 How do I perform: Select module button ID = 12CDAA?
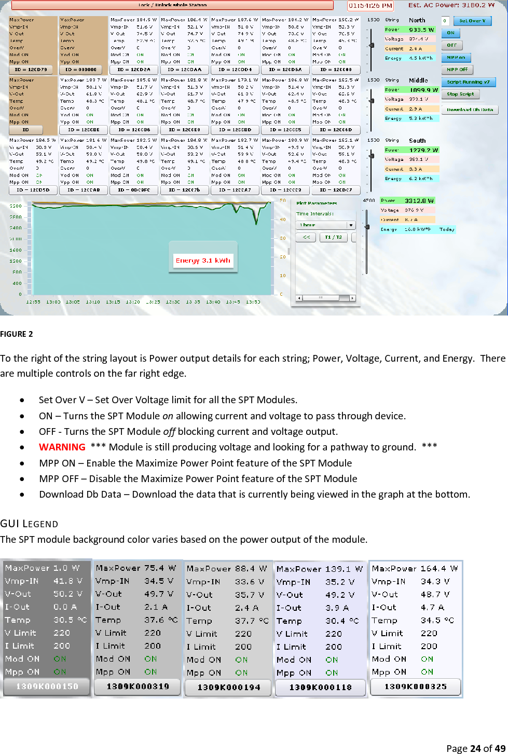[x=184, y=69]
